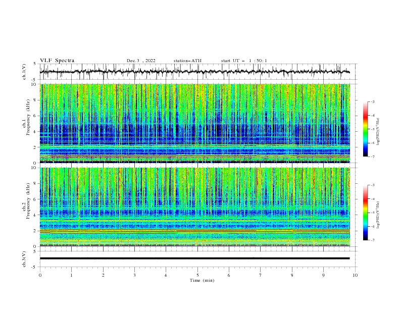Click the lower PSD color scale bar

365,213
